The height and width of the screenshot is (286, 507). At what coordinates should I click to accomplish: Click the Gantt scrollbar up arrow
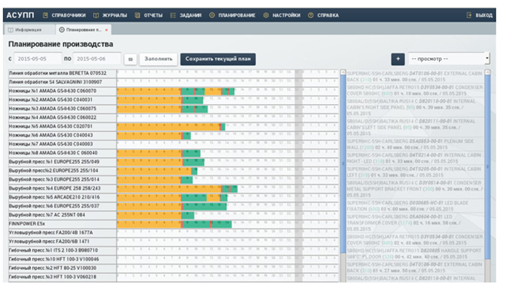(343, 72)
